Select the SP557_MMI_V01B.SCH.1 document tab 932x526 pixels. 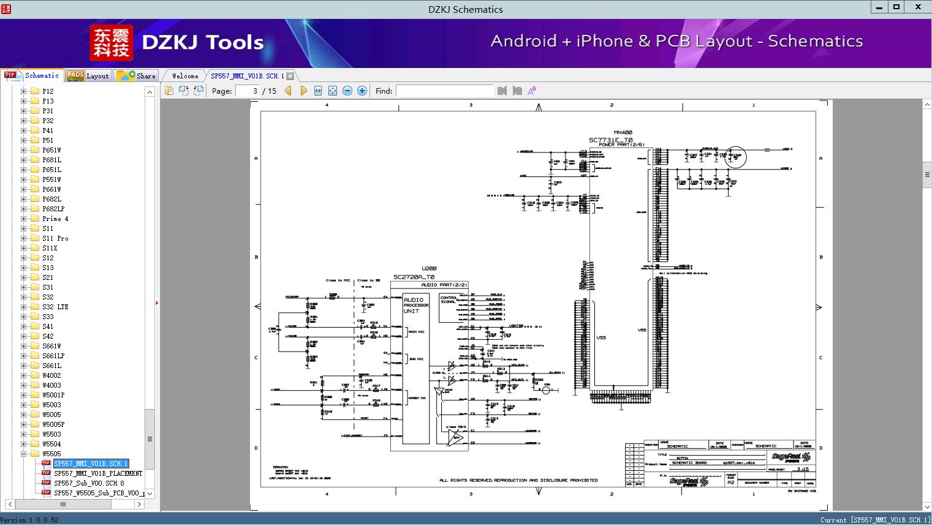coord(248,76)
